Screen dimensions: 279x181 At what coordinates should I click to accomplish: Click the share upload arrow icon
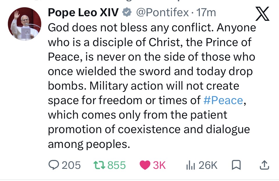pos(264,165)
